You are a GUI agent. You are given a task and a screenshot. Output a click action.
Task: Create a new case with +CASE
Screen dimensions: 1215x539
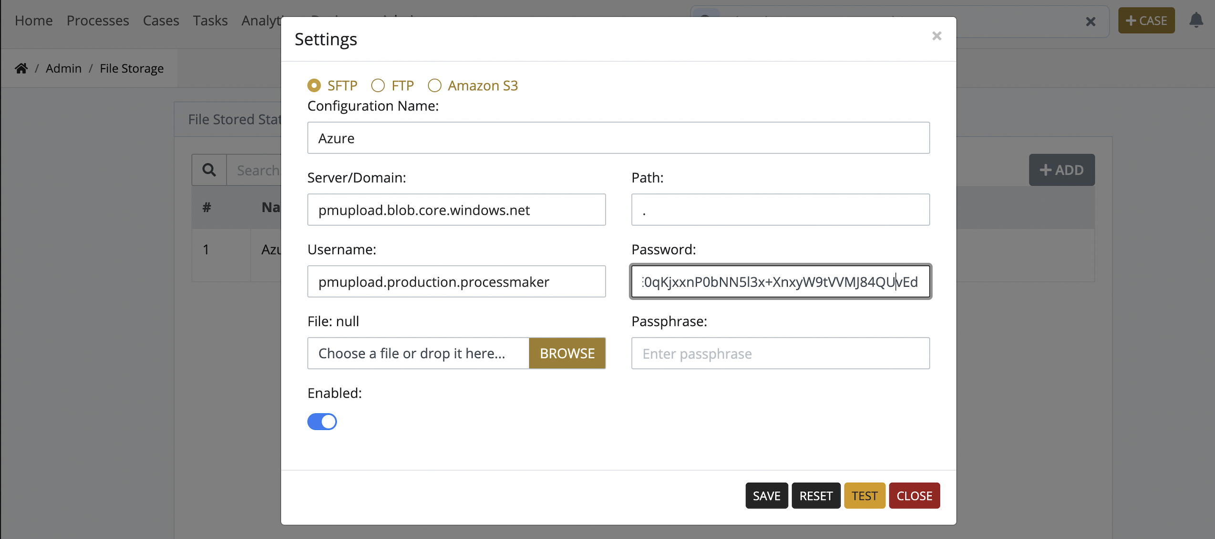click(x=1146, y=20)
